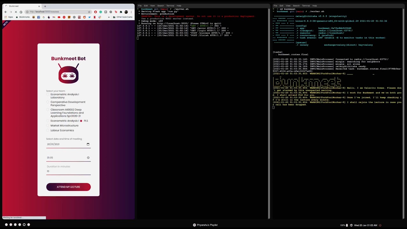Viewport: 407px width, 229px height.
Task: Select the PLS team radio button
Action: pos(81,121)
